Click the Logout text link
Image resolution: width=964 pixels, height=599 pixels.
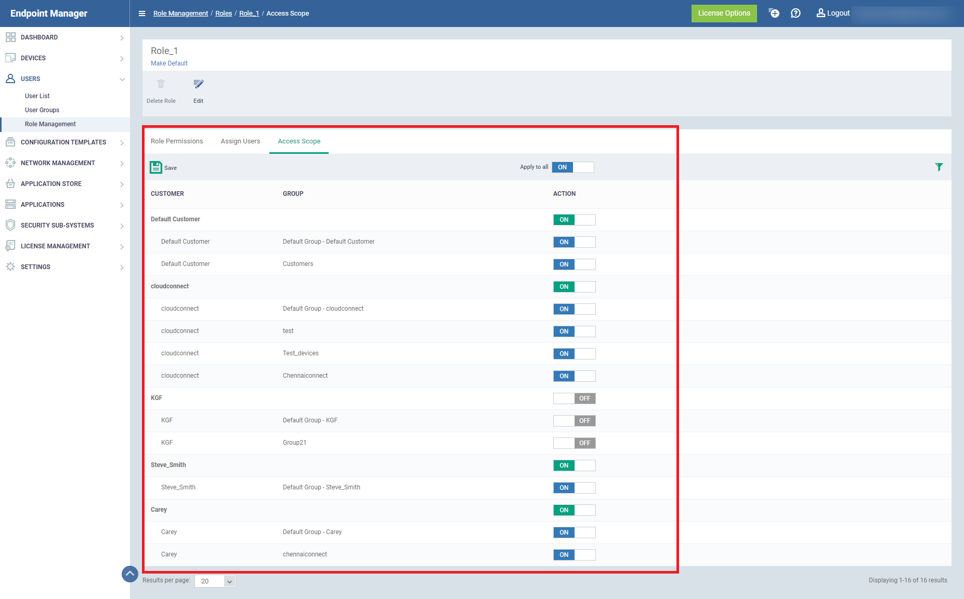coord(839,13)
